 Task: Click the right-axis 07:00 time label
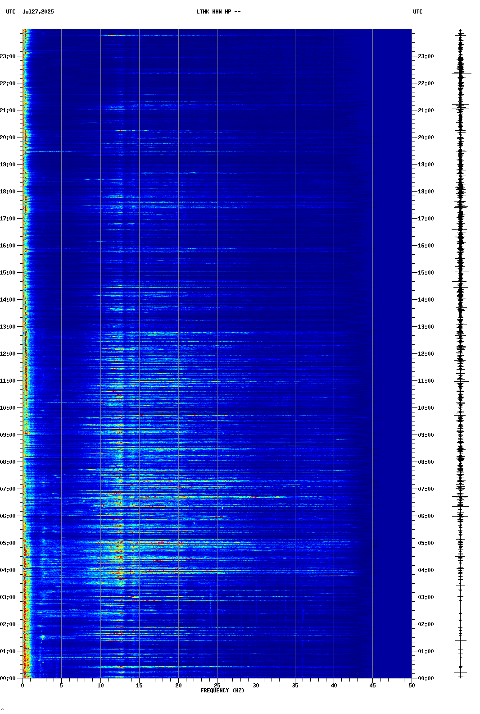pos(426,489)
